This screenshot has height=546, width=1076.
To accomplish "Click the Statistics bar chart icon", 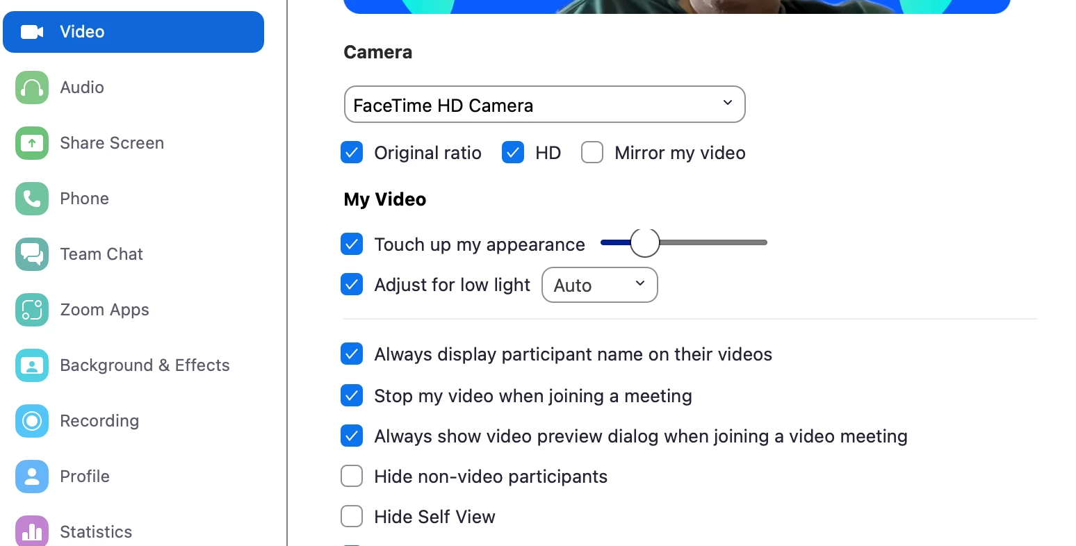I will point(32,531).
